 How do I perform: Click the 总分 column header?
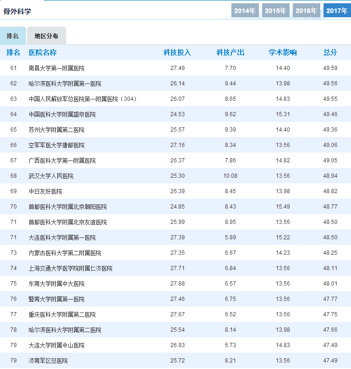pyautogui.click(x=330, y=52)
